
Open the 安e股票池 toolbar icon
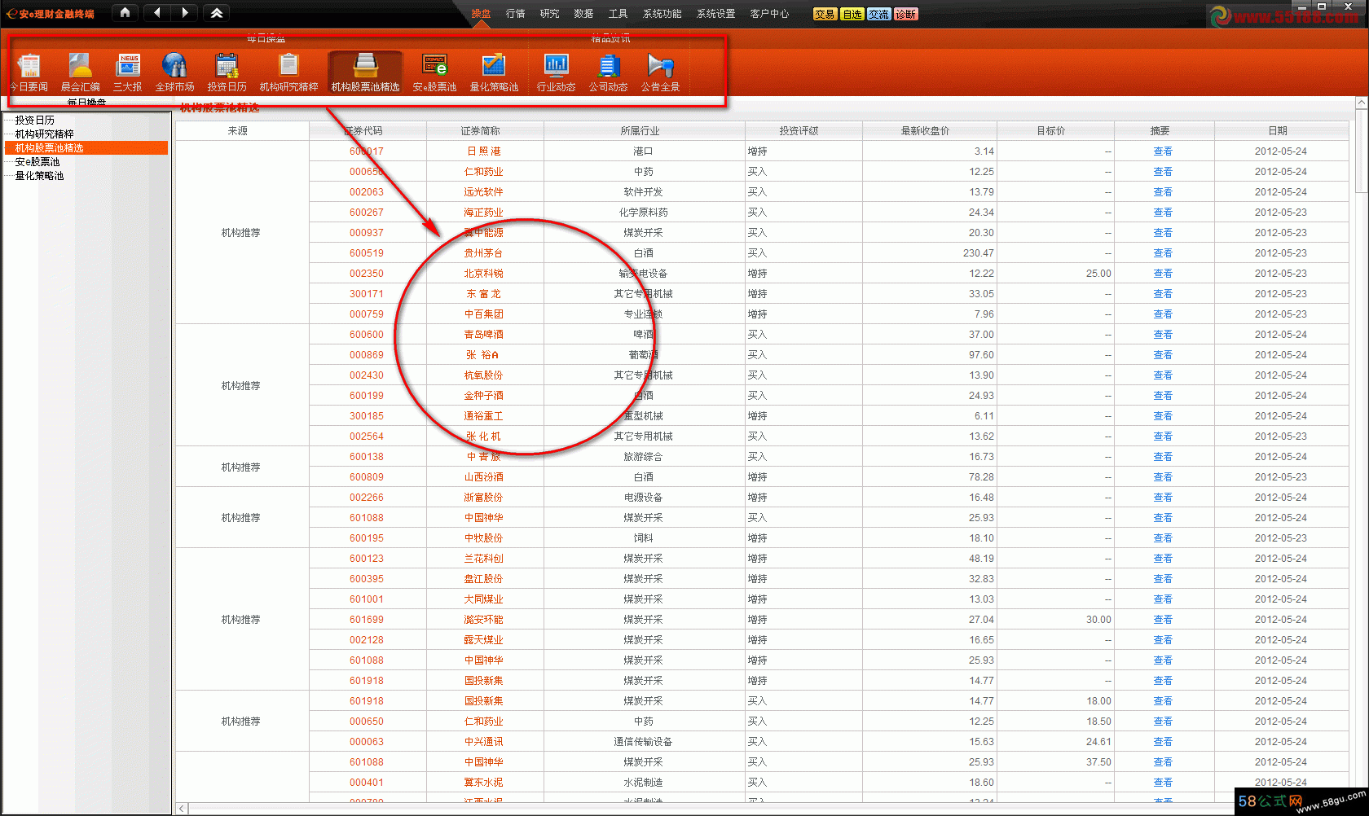(434, 72)
